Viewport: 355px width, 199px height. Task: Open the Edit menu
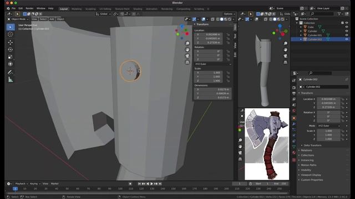(x=21, y=8)
